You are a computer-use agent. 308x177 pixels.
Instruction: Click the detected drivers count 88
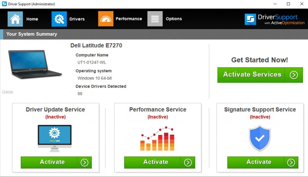click(x=80, y=93)
